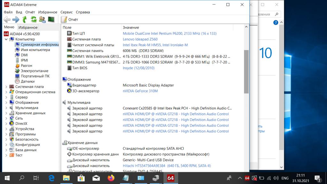This screenshot has width=327, height=184.
Task: Open the Mobile DualCore Intel Pentium P6200 link
Action: 170,33
